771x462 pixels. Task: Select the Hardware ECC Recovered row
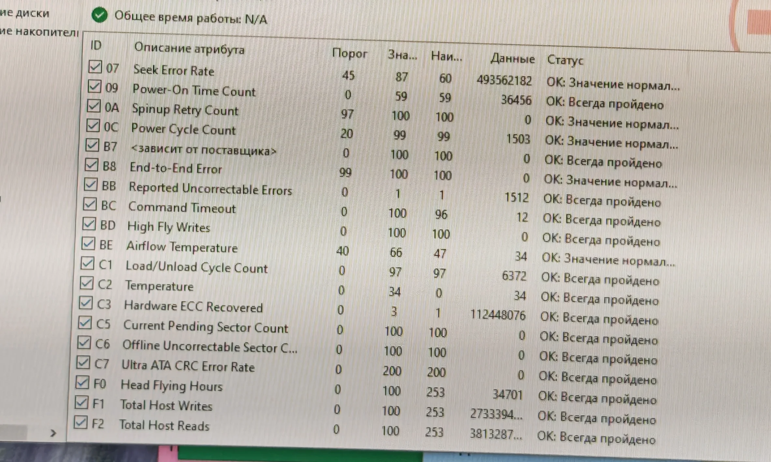tap(193, 307)
